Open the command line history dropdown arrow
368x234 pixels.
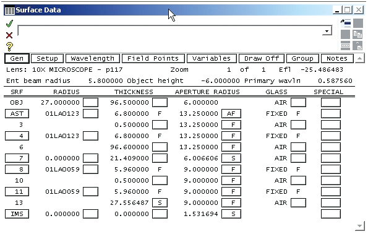point(327,31)
